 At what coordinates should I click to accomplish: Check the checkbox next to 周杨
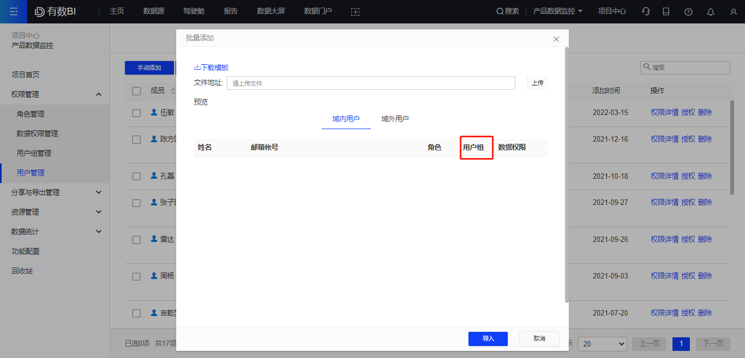click(x=136, y=276)
